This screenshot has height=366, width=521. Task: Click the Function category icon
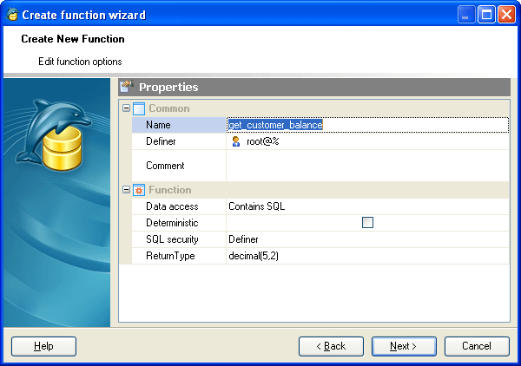point(138,190)
